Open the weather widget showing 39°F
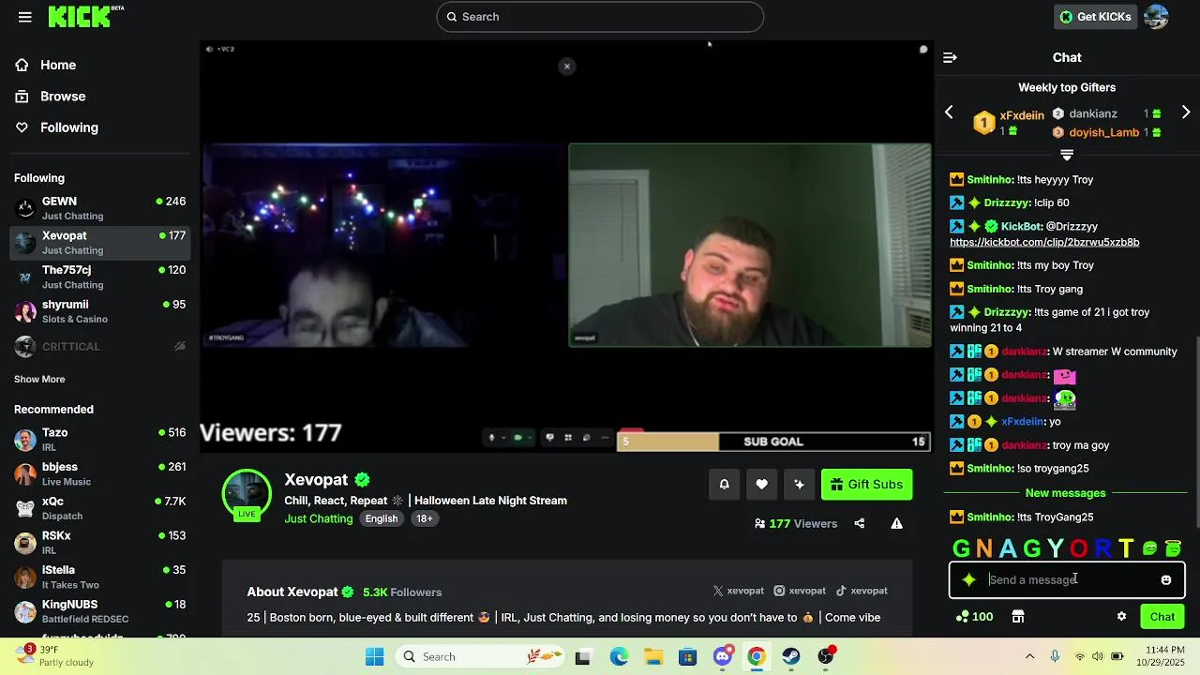1200x675 pixels. (x=54, y=655)
